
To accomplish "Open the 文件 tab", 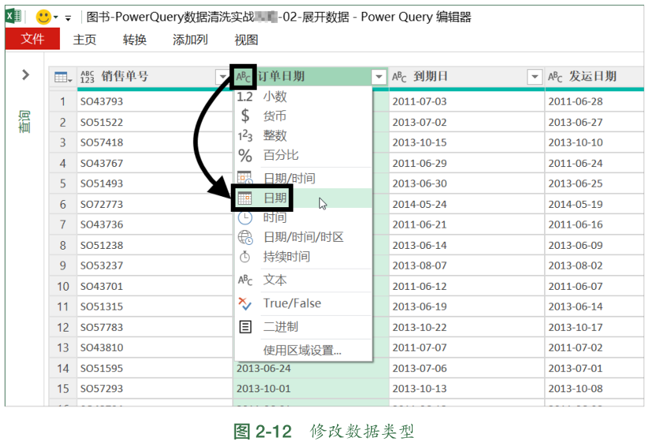I will click(x=32, y=39).
